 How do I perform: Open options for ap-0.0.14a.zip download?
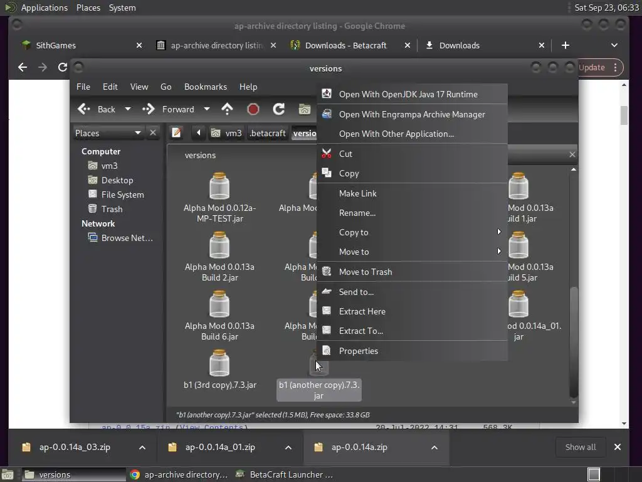coord(434,447)
